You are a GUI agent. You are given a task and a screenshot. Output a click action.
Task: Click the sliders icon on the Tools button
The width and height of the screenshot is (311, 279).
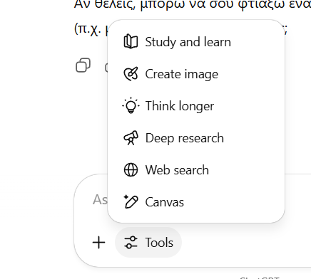coord(131,243)
